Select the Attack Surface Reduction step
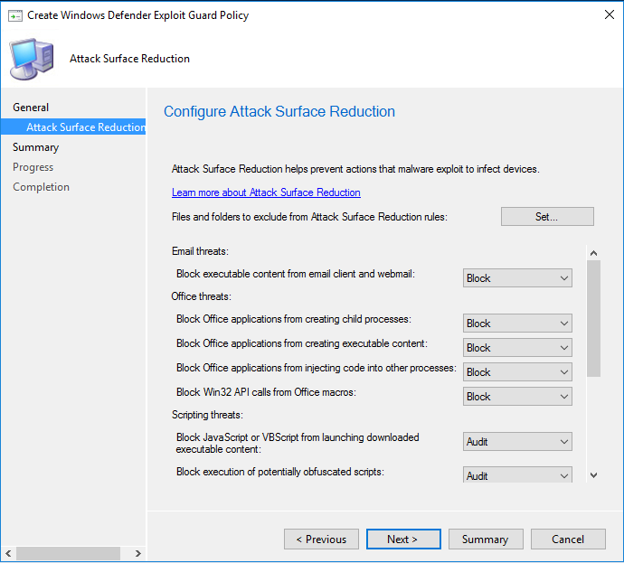Image resolution: width=624 pixels, height=563 pixels. [x=85, y=127]
